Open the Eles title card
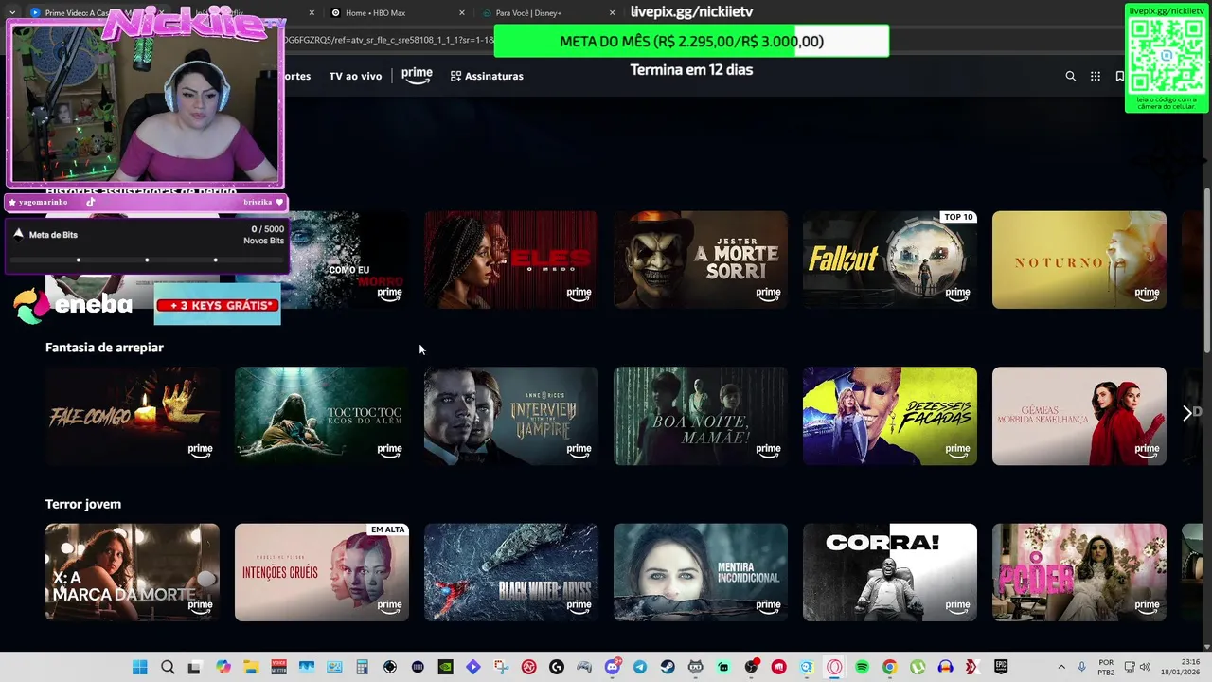The height and width of the screenshot is (682, 1212). coord(511,260)
